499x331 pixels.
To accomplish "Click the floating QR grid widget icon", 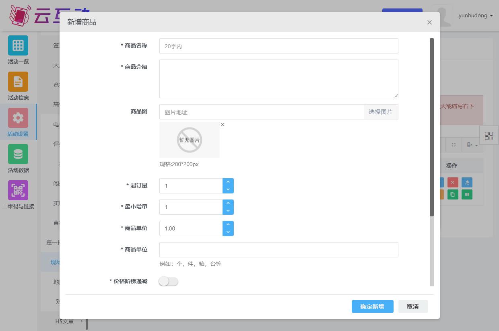I will [x=489, y=136].
